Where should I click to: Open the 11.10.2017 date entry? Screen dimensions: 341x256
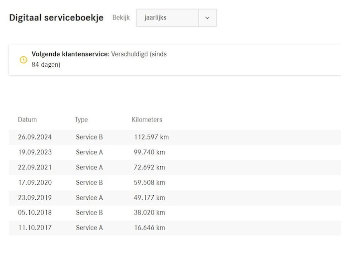point(35,228)
